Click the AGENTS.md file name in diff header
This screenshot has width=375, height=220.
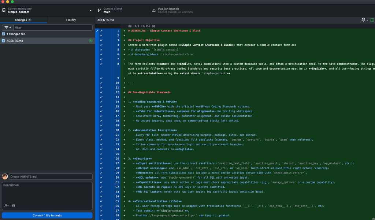105,20
